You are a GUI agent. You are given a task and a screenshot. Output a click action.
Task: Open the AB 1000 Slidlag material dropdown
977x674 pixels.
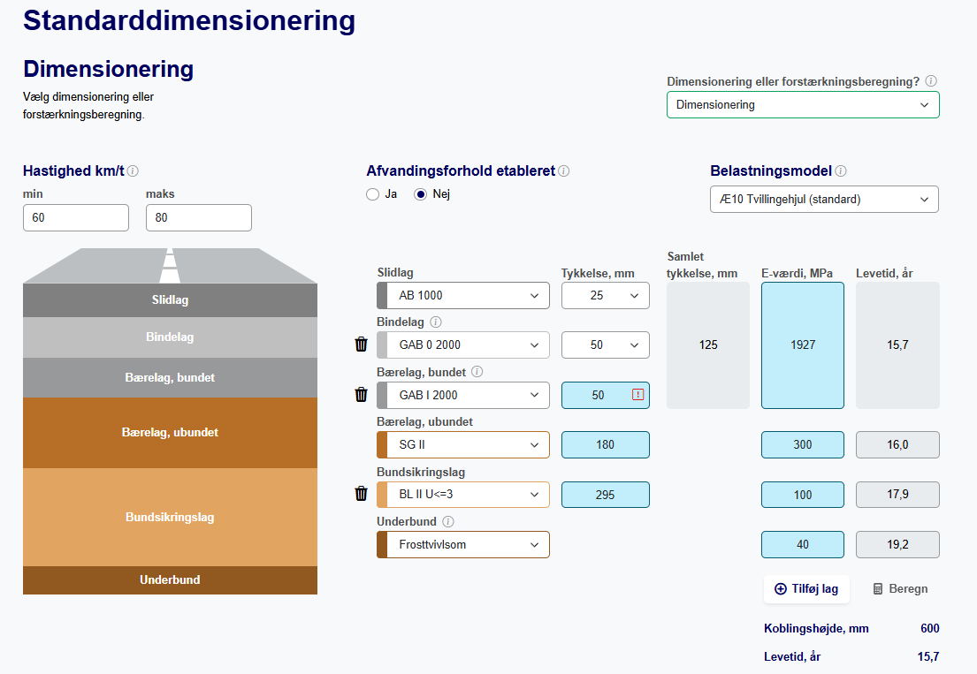tap(463, 295)
